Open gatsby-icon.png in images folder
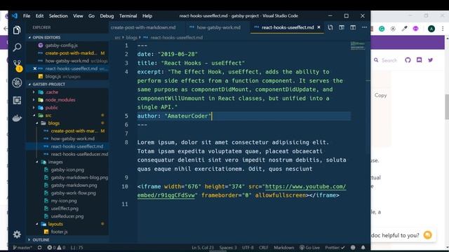Screen dimensions: 449x252 67,169
